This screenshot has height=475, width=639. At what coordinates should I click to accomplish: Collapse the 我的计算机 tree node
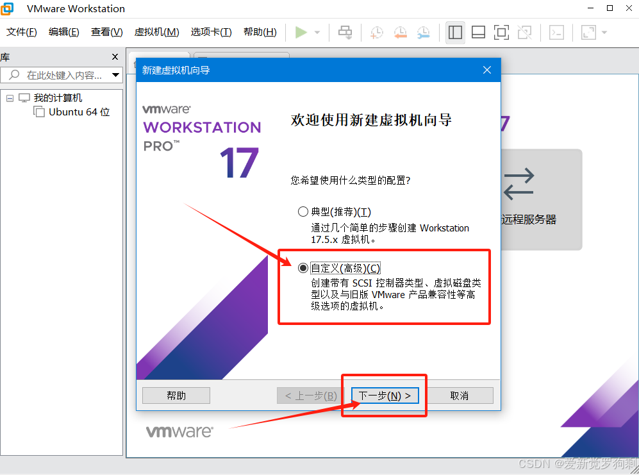click(10, 98)
